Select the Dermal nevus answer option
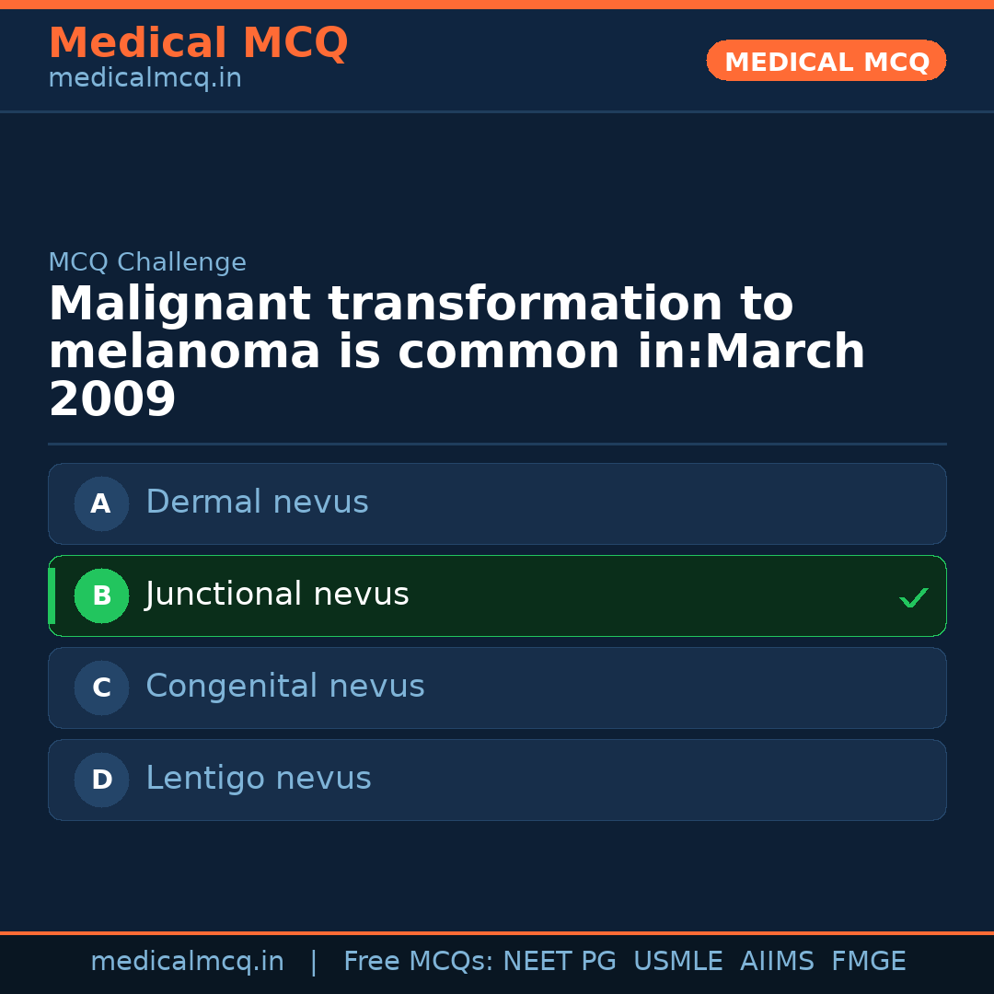The width and height of the screenshot is (994, 994). click(x=497, y=503)
